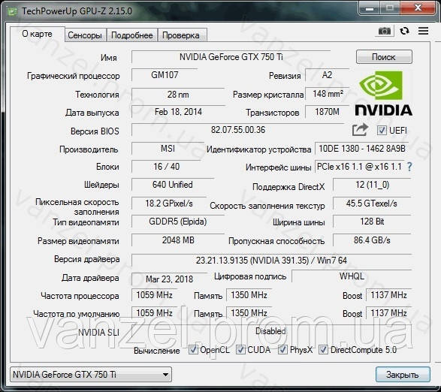Click the 'Частота процессора' row Boost 1137 MHz value

pos(388,295)
